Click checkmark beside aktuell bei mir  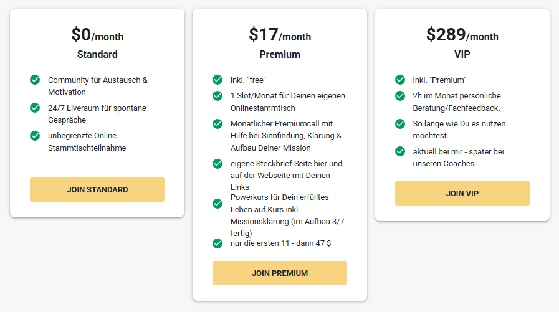400,151
